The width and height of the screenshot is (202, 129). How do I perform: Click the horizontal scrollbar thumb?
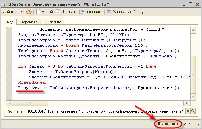(31, 103)
